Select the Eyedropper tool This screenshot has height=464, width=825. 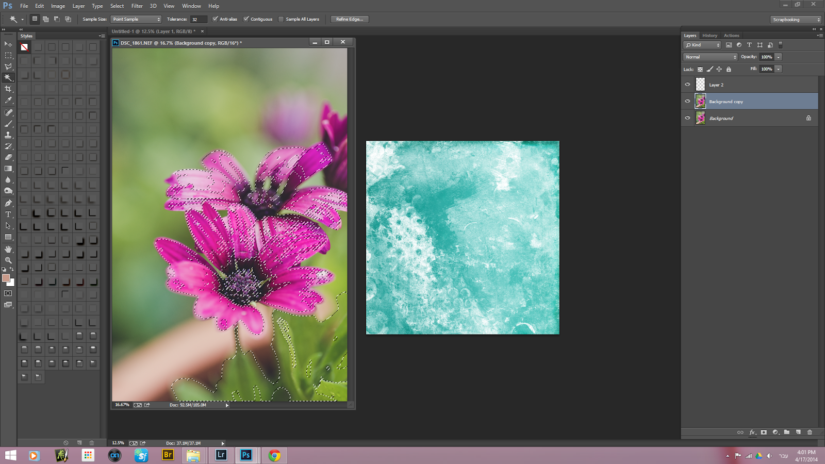(8, 101)
